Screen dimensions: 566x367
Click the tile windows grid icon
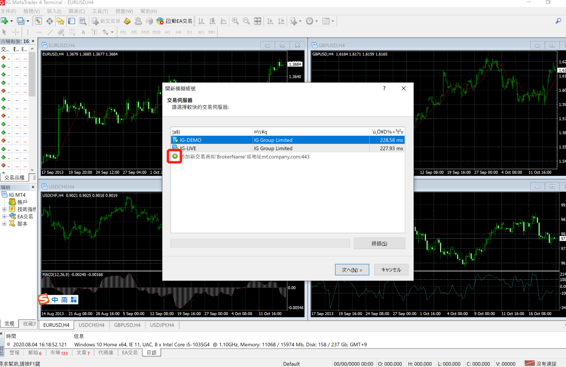[x=257, y=21]
